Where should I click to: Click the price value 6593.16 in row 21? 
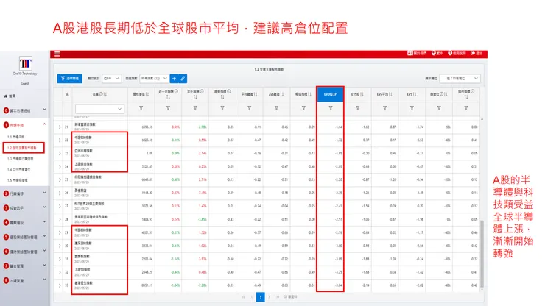pyautogui.click(x=147, y=127)
